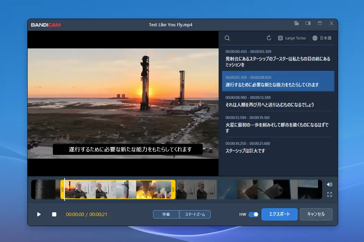The width and height of the screenshot is (364, 242).
Task: Open subtitle search magnifier
Action: coord(227,38)
